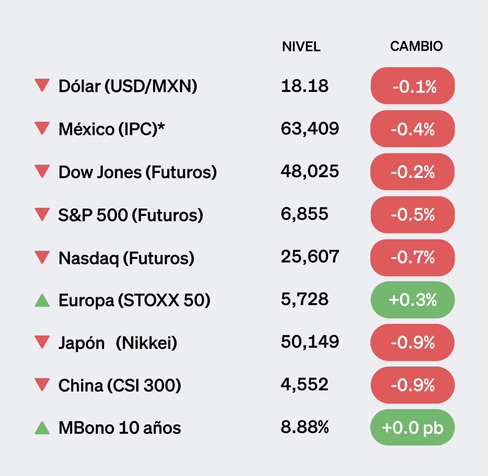
Task: Click the down triangle beside Dow Jones (Futuros)
Action: click(x=42, y=171)
